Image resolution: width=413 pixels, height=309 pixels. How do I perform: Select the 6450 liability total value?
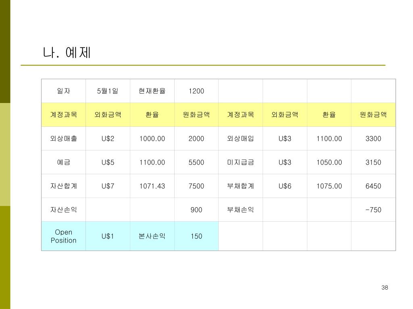tap(373, 186)
